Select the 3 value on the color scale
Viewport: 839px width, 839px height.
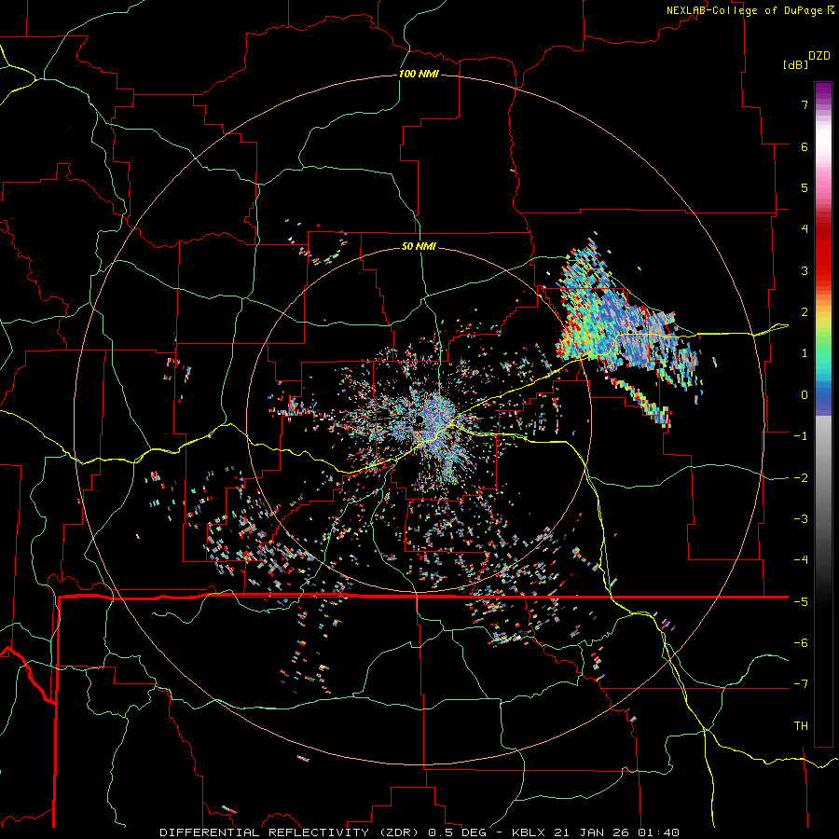805,270
